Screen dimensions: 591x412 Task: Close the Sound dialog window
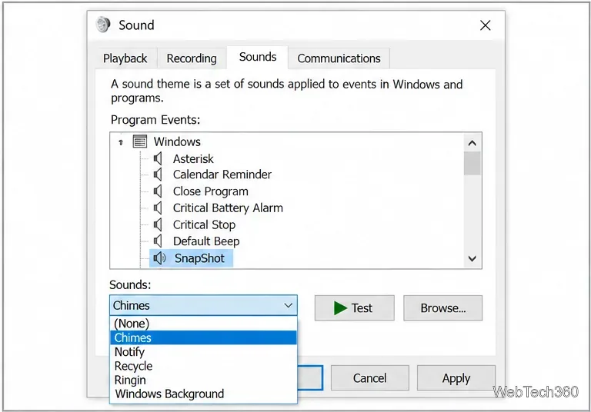tap(486, 25)
